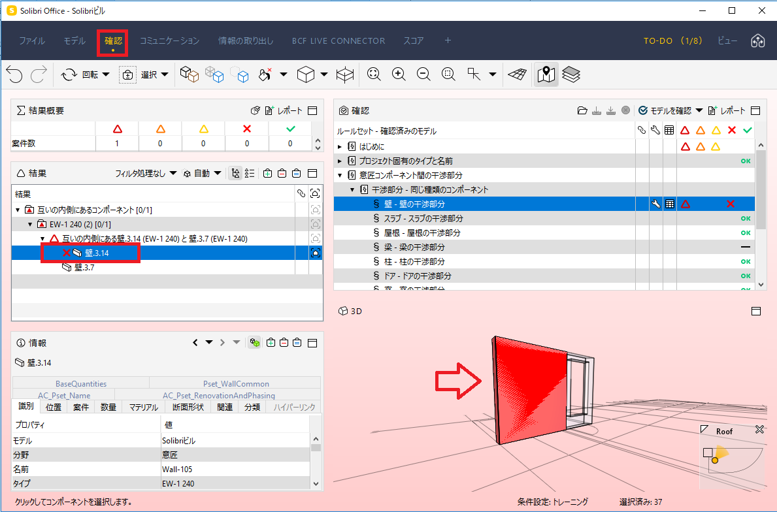The height and width of the screenshot is (512, 777).
Task: Click the モデルを確認 button
Action: click(x=670, y=110)
